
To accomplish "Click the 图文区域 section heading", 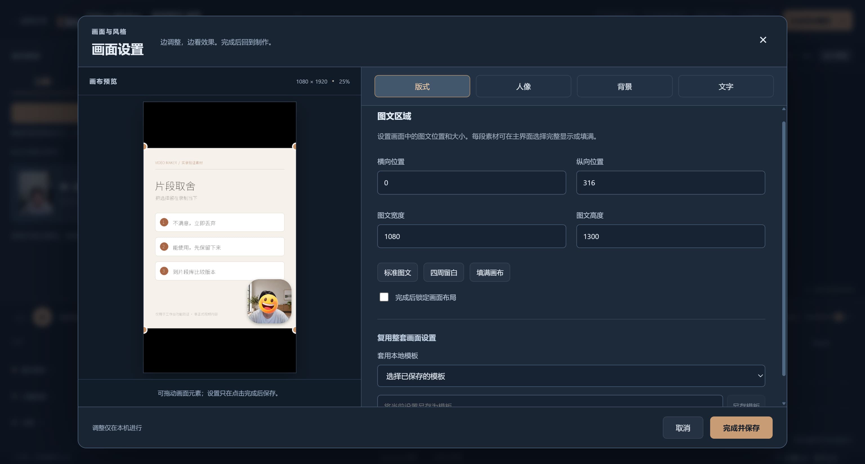I will (394, 116).
